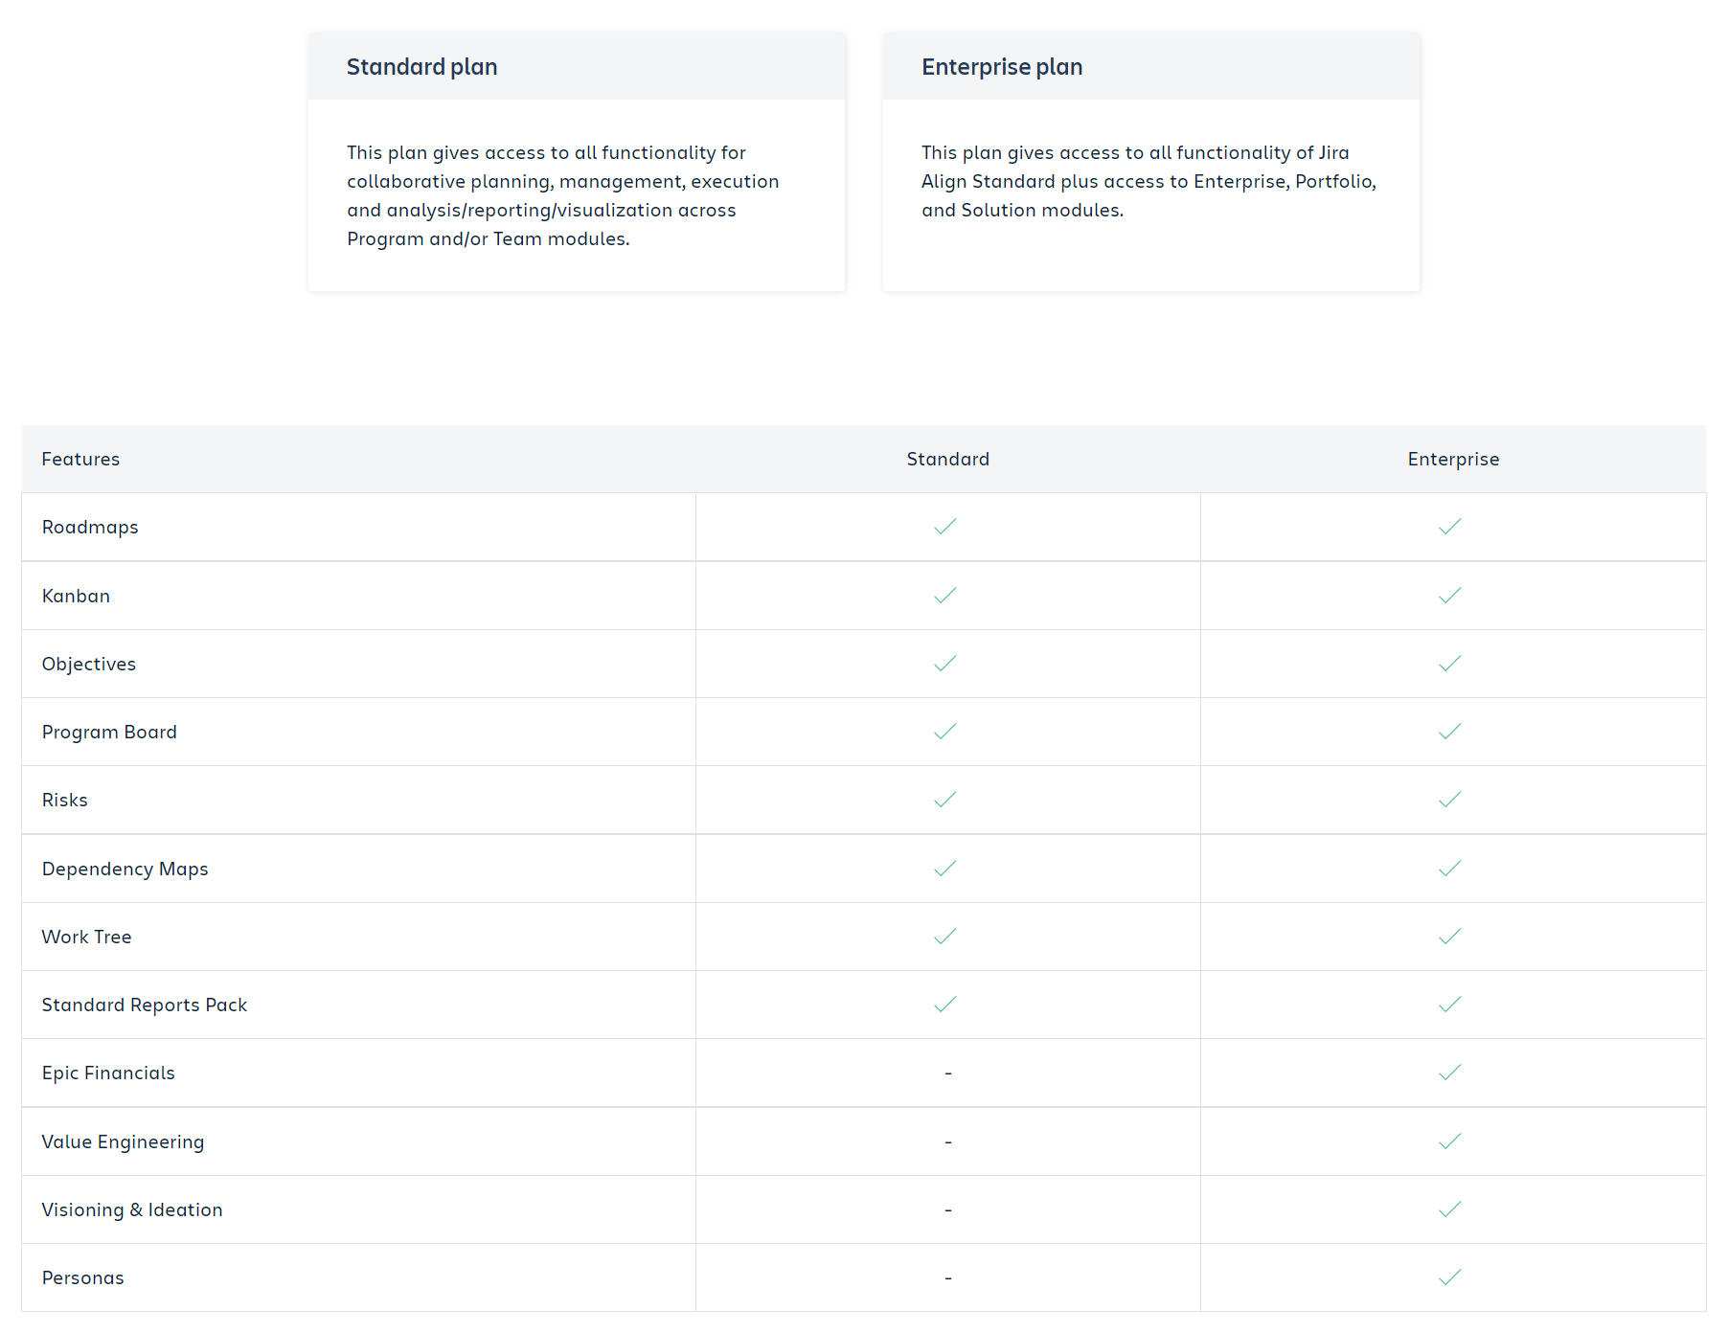Click the Enterprise checkmark for Roadmaps
The height and width of the screenshot is (1333, 1728).
(1450, 527)
